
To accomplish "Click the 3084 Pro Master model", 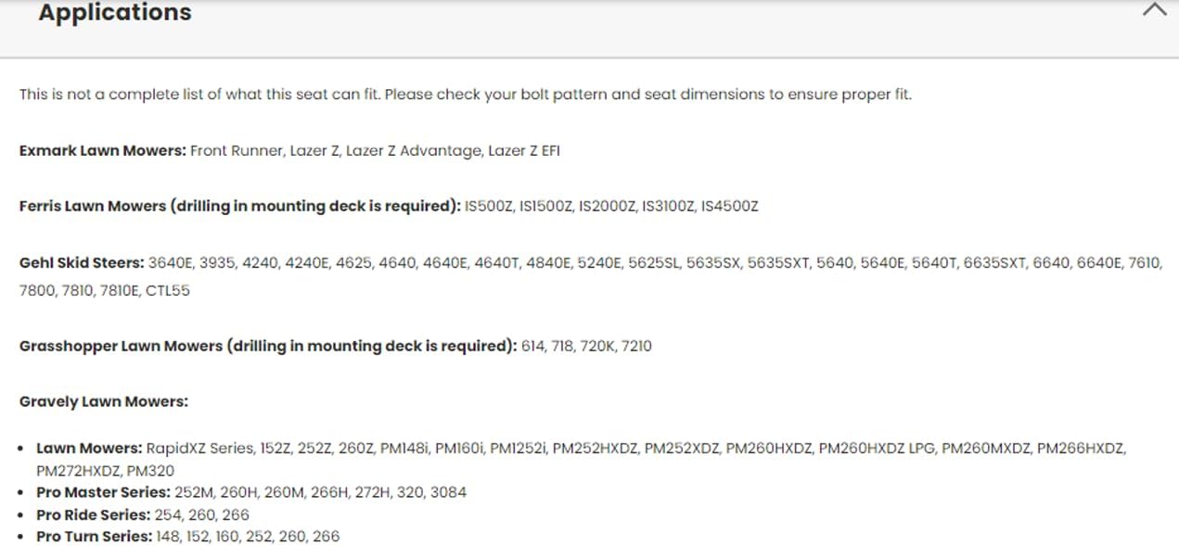I will coord(446,492).
